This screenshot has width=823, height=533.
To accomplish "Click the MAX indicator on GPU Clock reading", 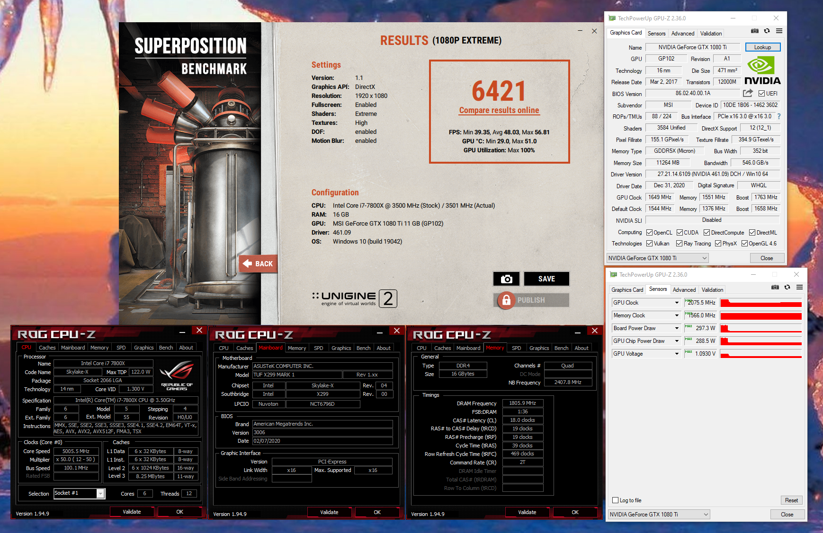I will pos(688,300).
